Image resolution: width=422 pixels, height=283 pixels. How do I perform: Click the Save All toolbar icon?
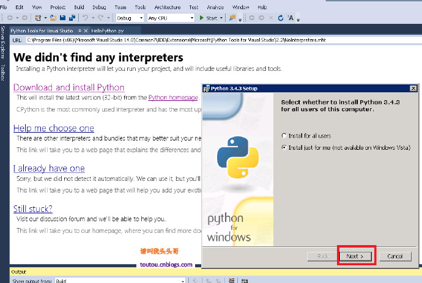pos(72,18)
